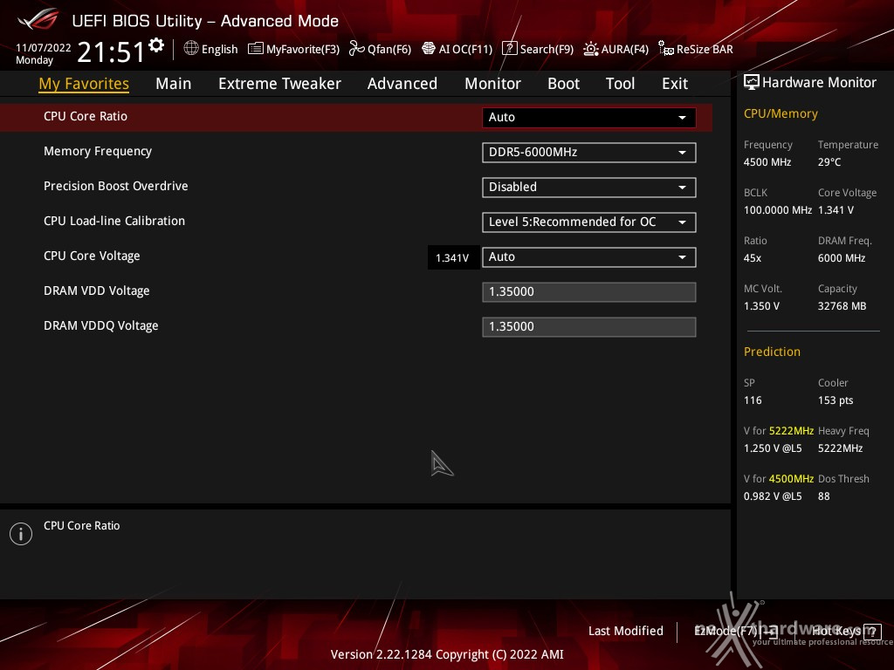Click Hot Keys label at bottom

pos(836,632)
